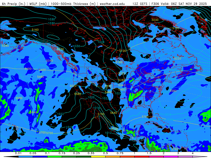The width and height of the screenshot is (211, 158).
Task: Select the red 1 inch legend swatch
Action: [x=142, y=157]
